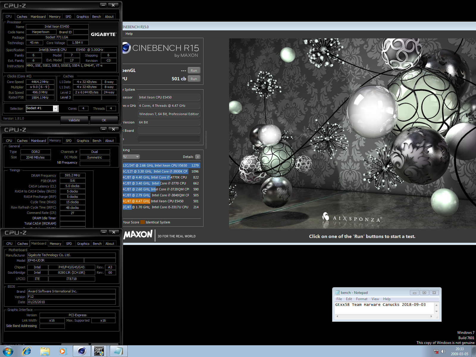Open the Cinebench ranking CPU dropdown
The width and height of the screenshot is (476, 357).
[131, 157]
